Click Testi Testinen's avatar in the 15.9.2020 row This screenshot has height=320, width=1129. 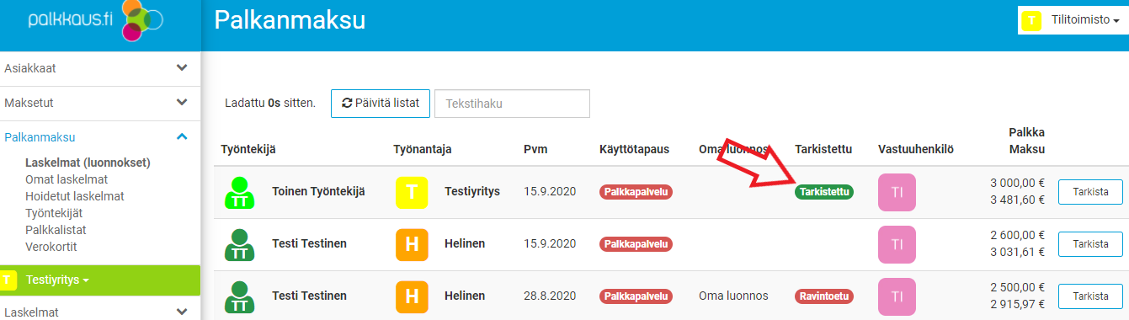[x=240, y=244]
